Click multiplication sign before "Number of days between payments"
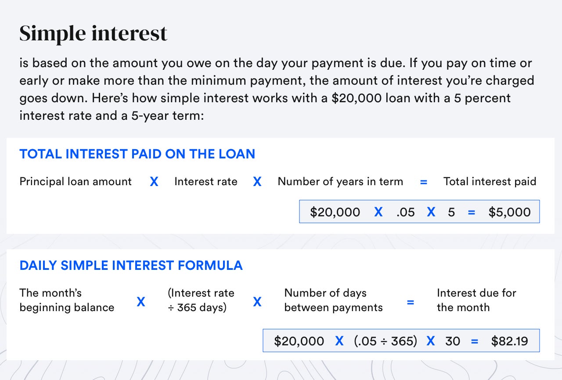This screenshot has height=380, width=562. click(257, 302)
